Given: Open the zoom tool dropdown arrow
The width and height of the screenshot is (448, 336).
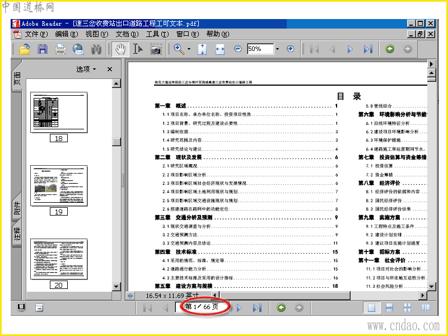Looking at the screenshot, I should coord(189,49).
